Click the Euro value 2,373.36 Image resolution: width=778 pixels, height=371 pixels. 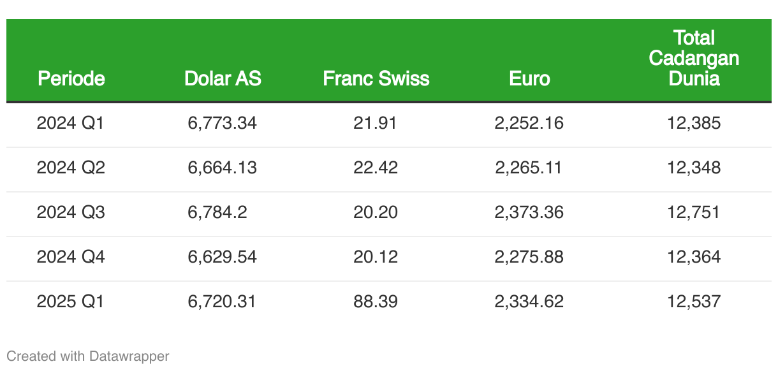(x=529, y=212)
